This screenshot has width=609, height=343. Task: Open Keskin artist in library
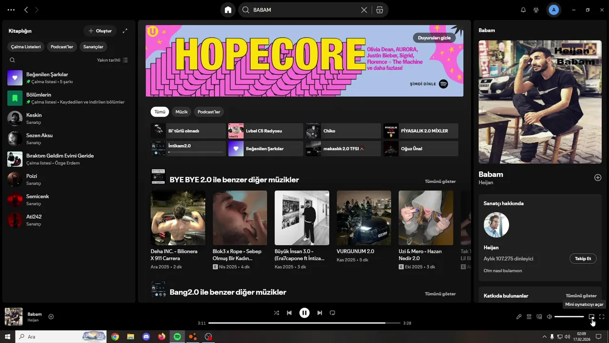[69, 119]
